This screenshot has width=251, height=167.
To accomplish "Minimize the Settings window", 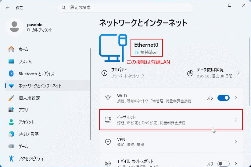I will point(216,5).
